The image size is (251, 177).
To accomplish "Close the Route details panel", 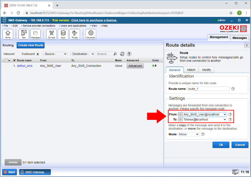I will [x=247, y=45].
